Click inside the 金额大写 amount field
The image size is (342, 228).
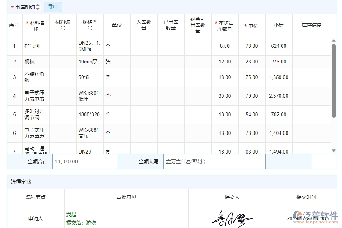click(213, 161)
